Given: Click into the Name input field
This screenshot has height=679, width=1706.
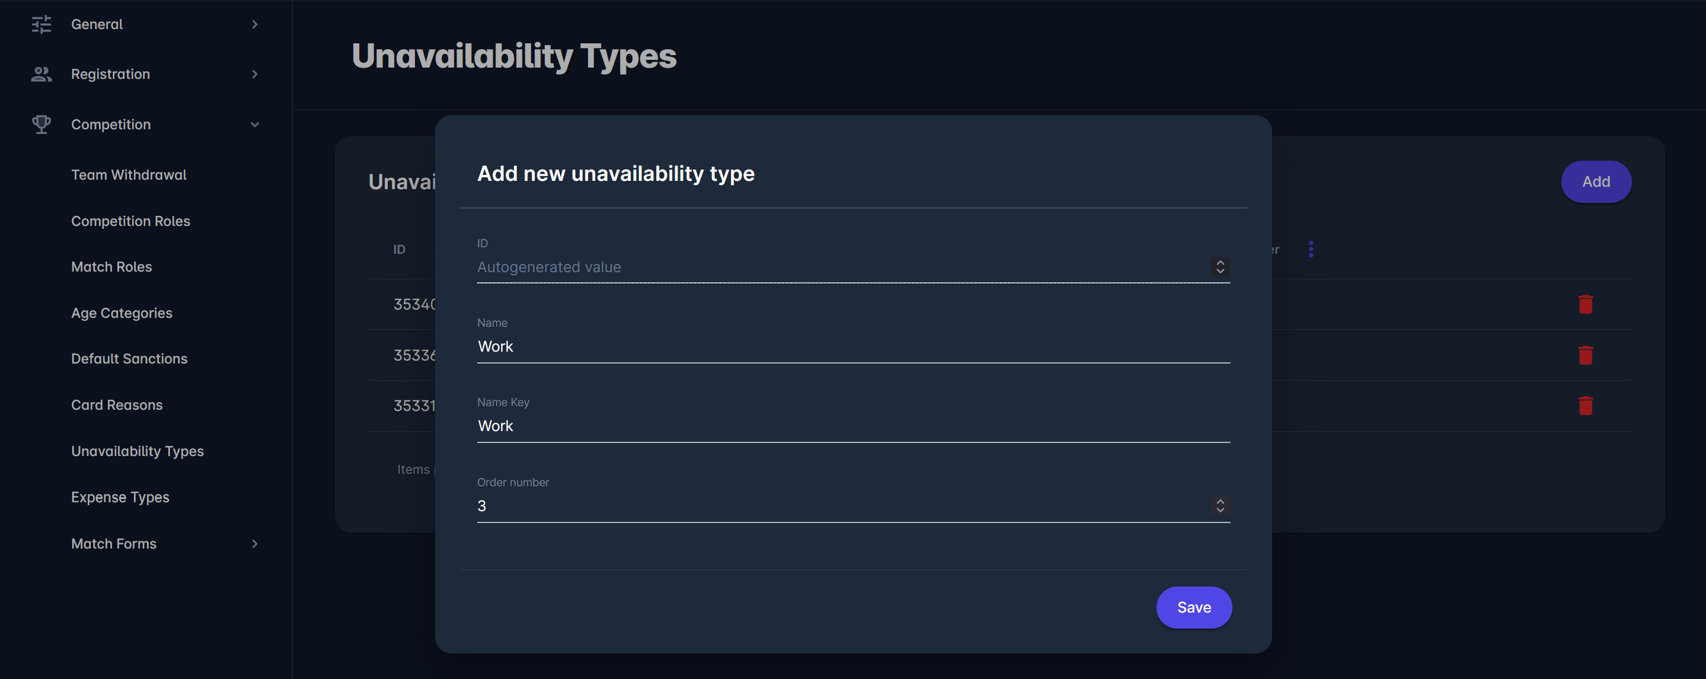Looking at the screenshot, I should [852, 346].
